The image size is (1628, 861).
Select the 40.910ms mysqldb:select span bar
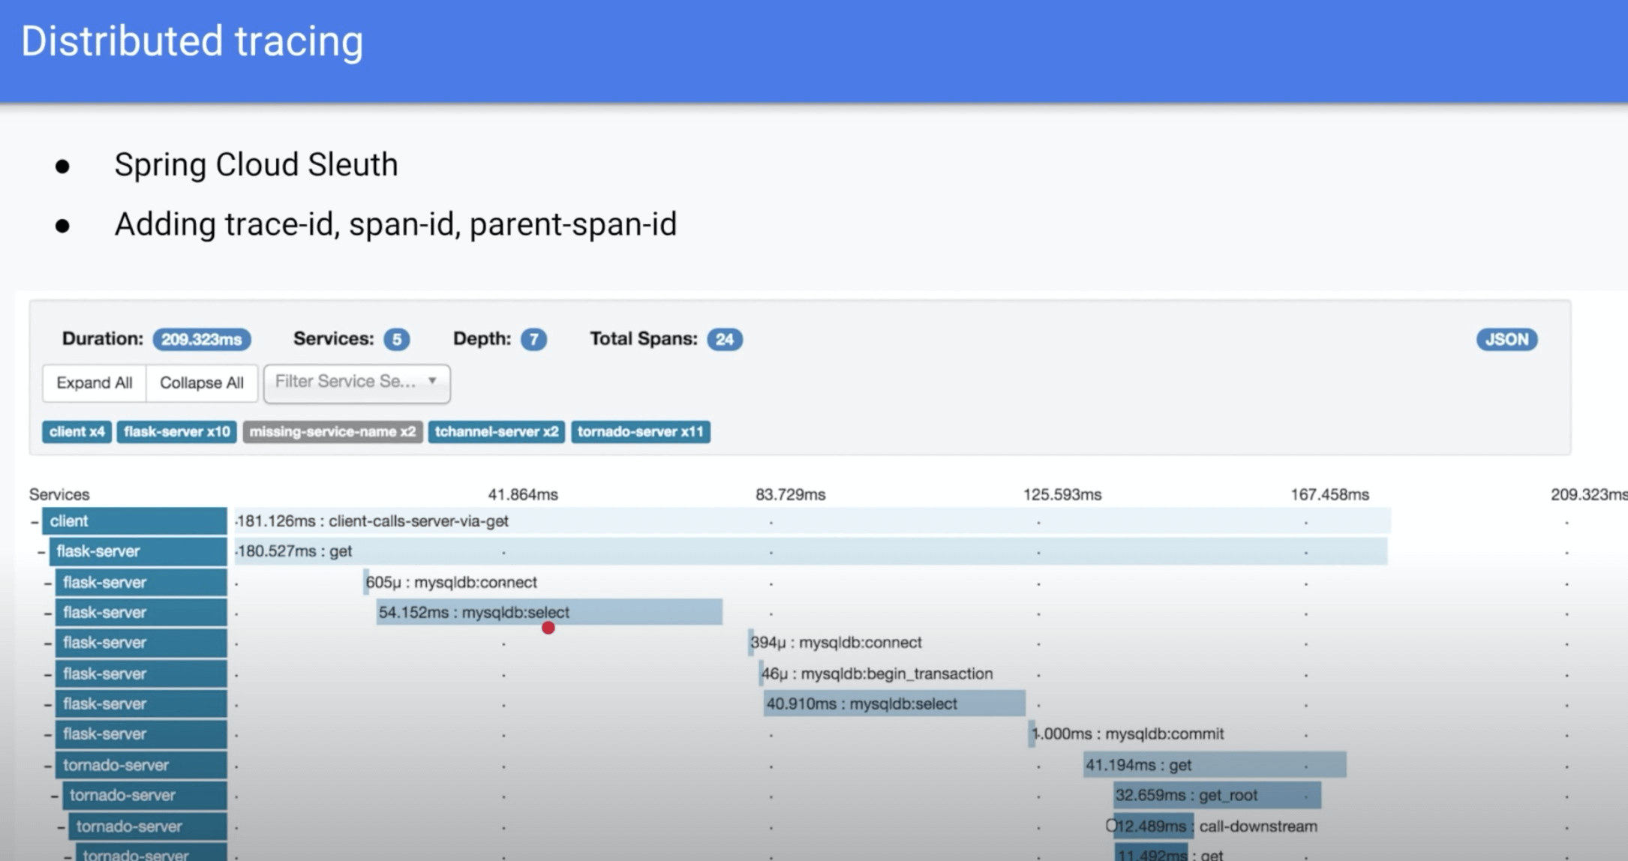coord(894,703)
